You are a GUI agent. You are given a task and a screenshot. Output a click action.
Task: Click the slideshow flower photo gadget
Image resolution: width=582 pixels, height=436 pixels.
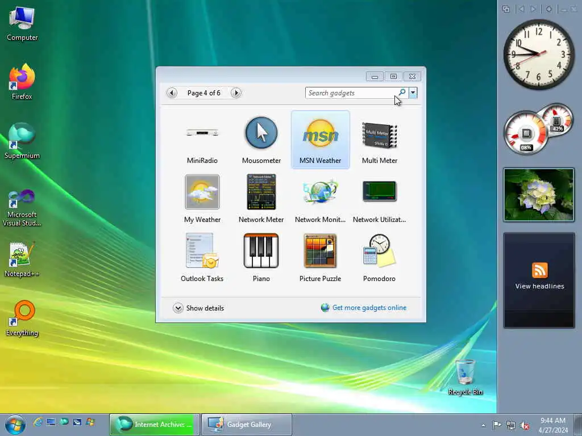point(539,195)
